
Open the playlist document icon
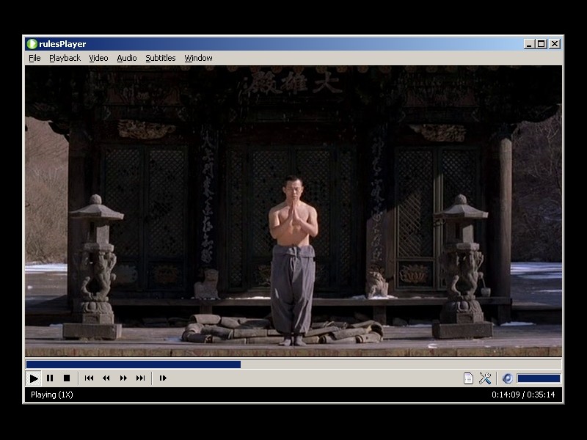[468, 378]
